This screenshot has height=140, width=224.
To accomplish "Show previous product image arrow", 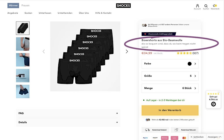I will click(x=44, y=51).
